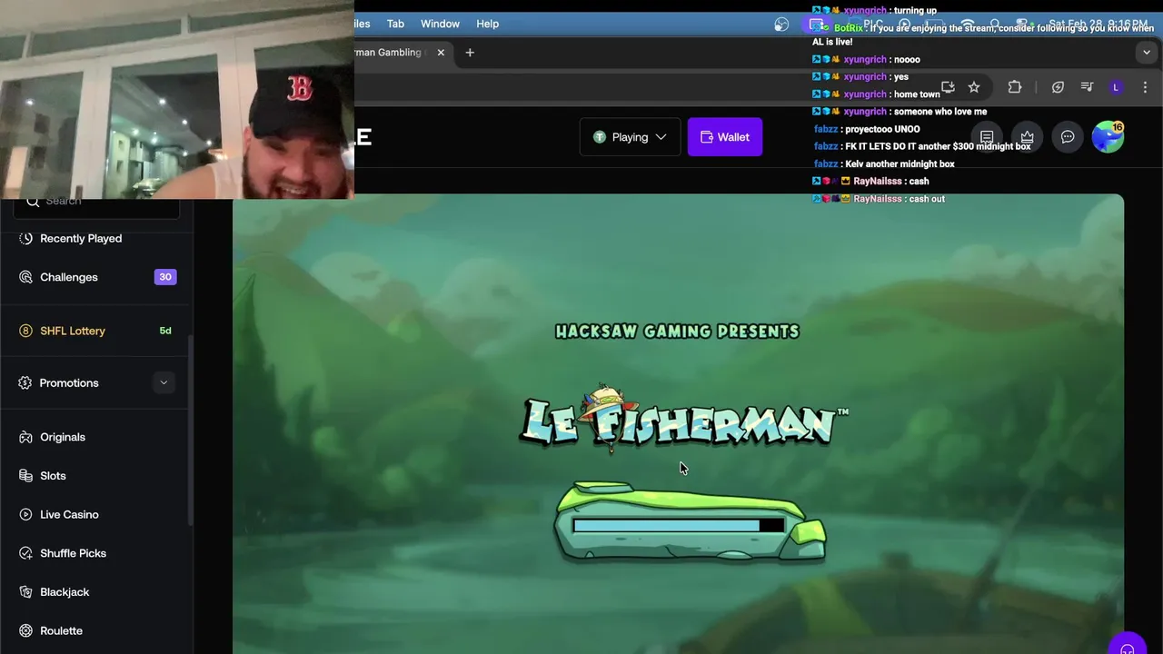Open Originals category
Image resolution: width=1163 pixels, height=654 pixels.
63,437
